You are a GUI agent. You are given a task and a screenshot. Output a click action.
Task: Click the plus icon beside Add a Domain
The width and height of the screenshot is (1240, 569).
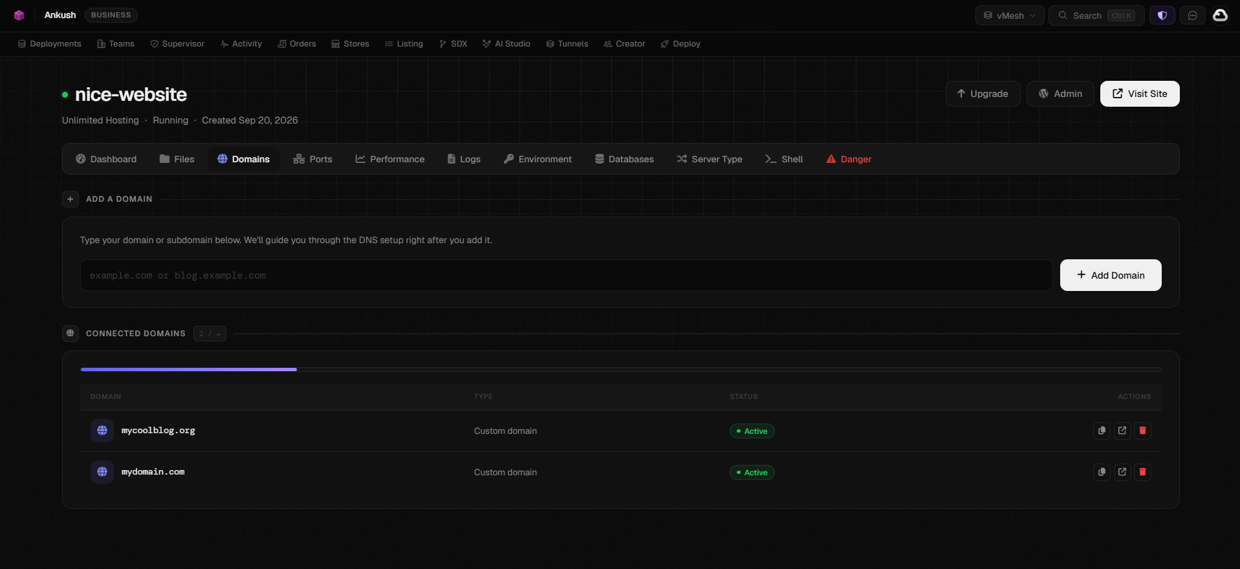pos(71,199)
